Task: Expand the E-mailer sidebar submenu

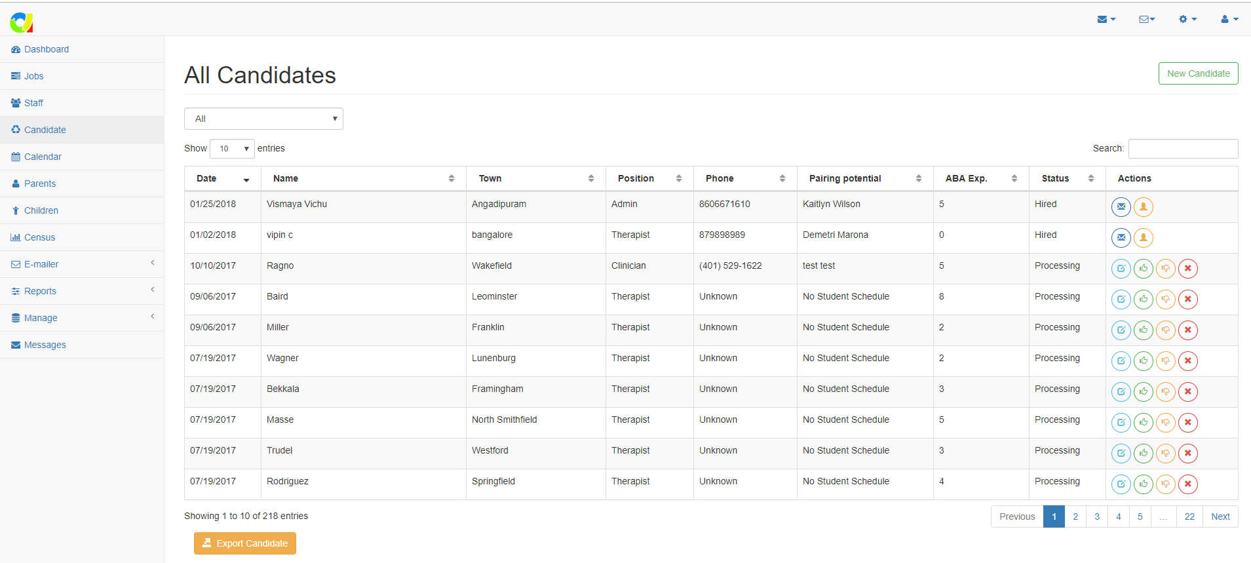Action: (x=82, y=264)
